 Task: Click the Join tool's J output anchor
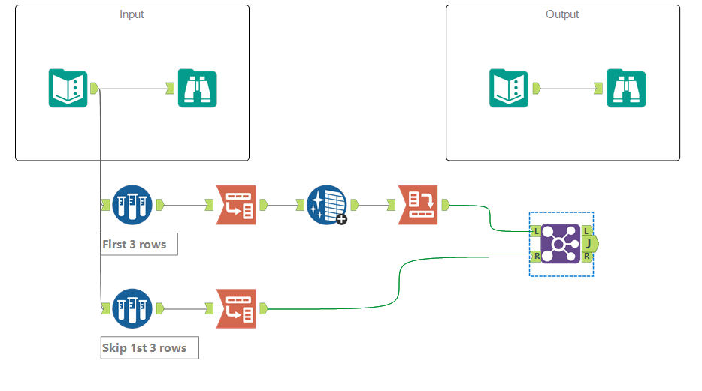590,244
